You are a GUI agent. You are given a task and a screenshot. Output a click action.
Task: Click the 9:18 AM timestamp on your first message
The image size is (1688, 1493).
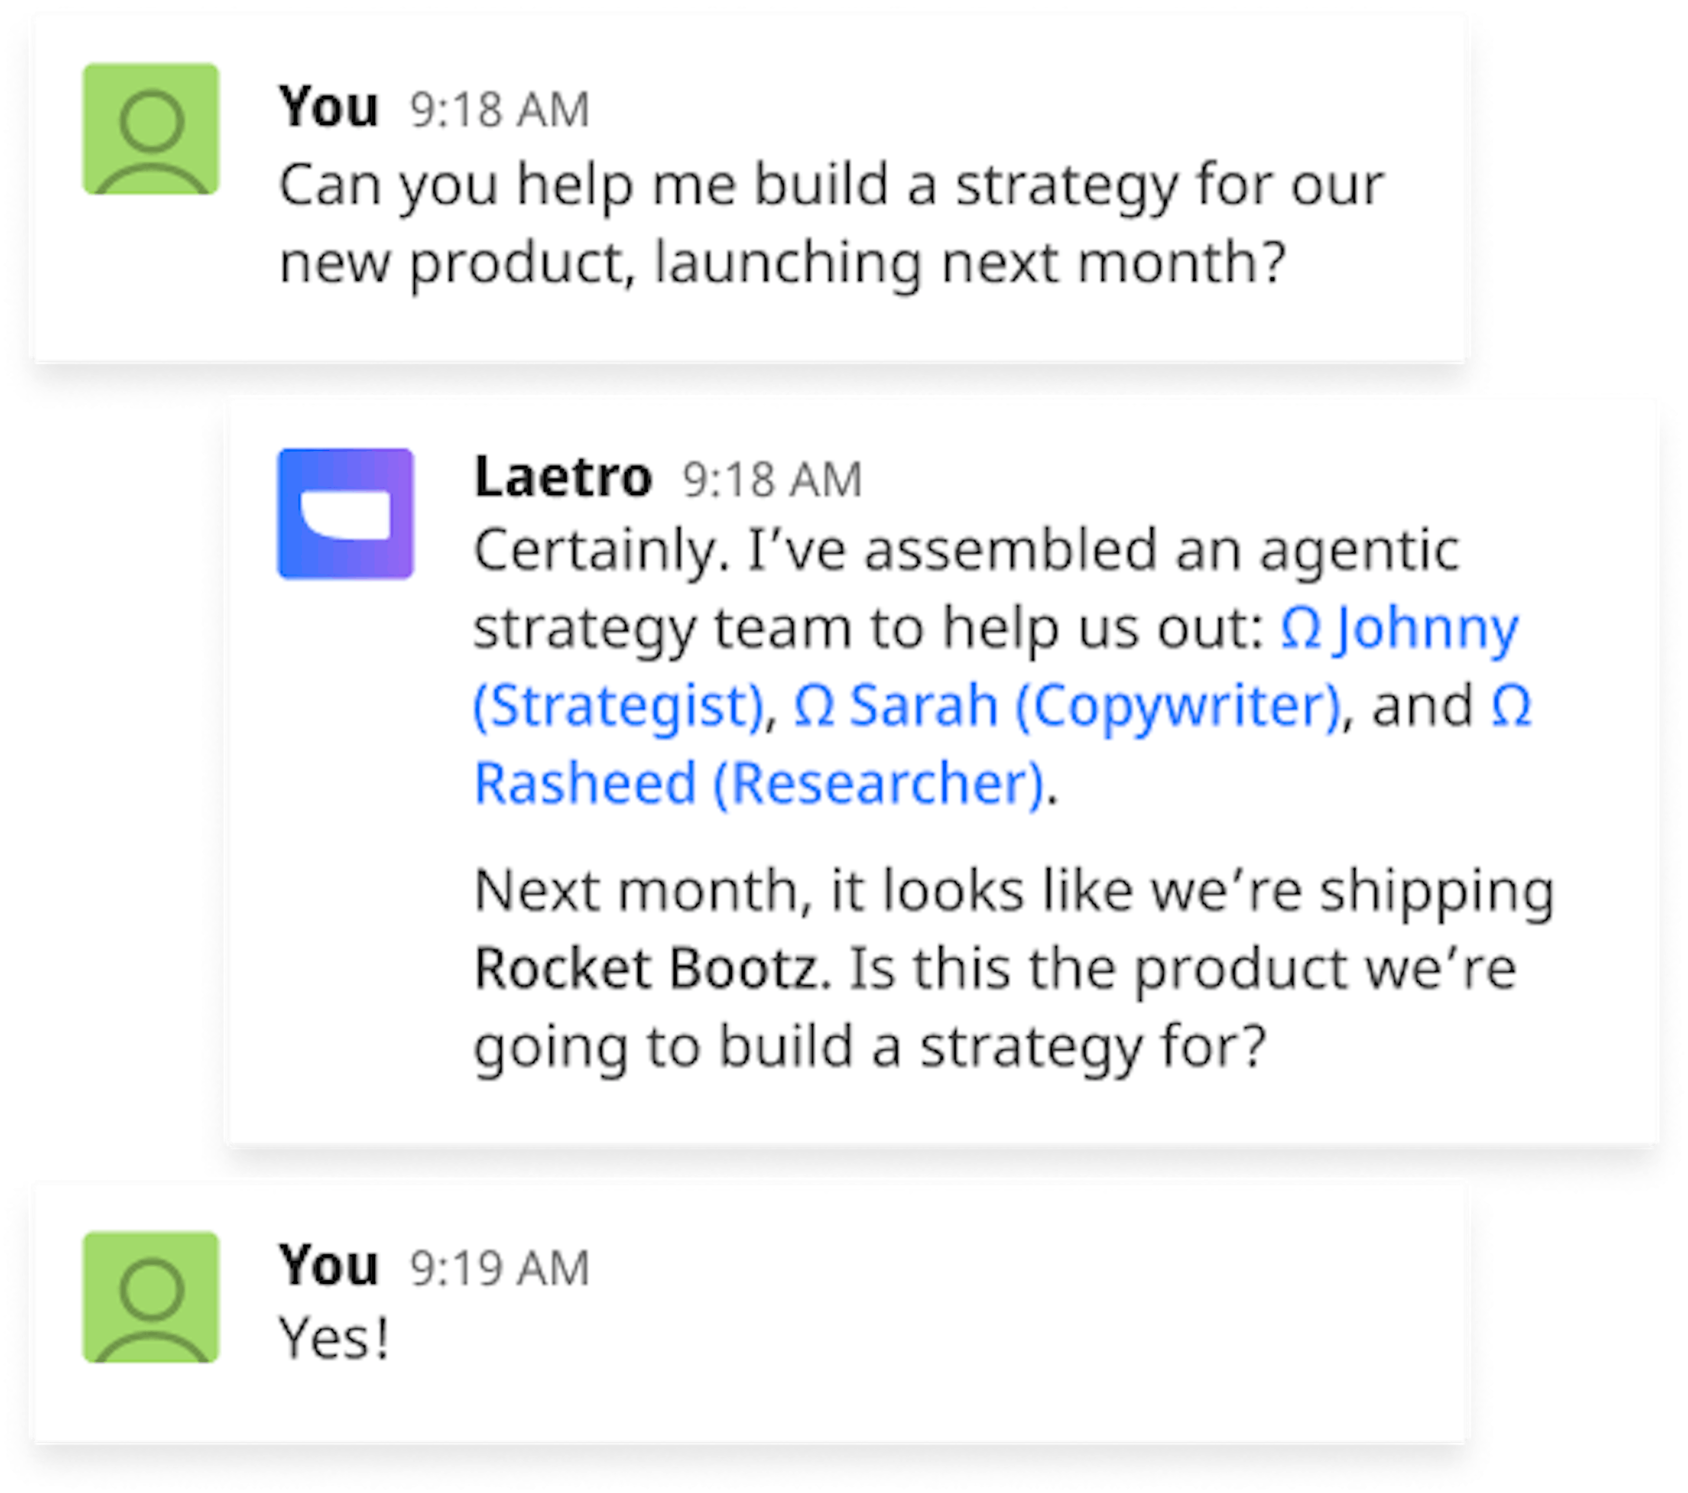(500, 110)
